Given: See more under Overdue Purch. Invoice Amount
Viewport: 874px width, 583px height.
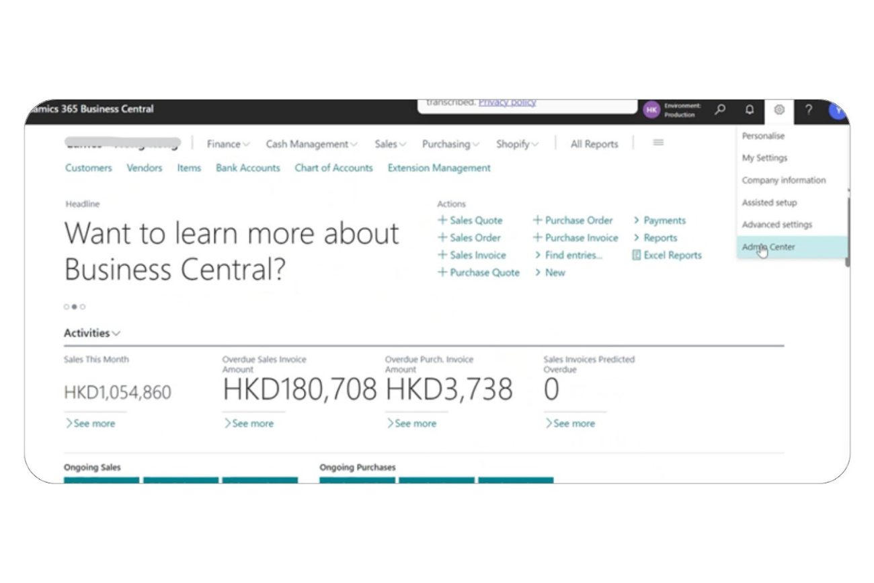Looking at the screenshot, I should click(411, 424).
